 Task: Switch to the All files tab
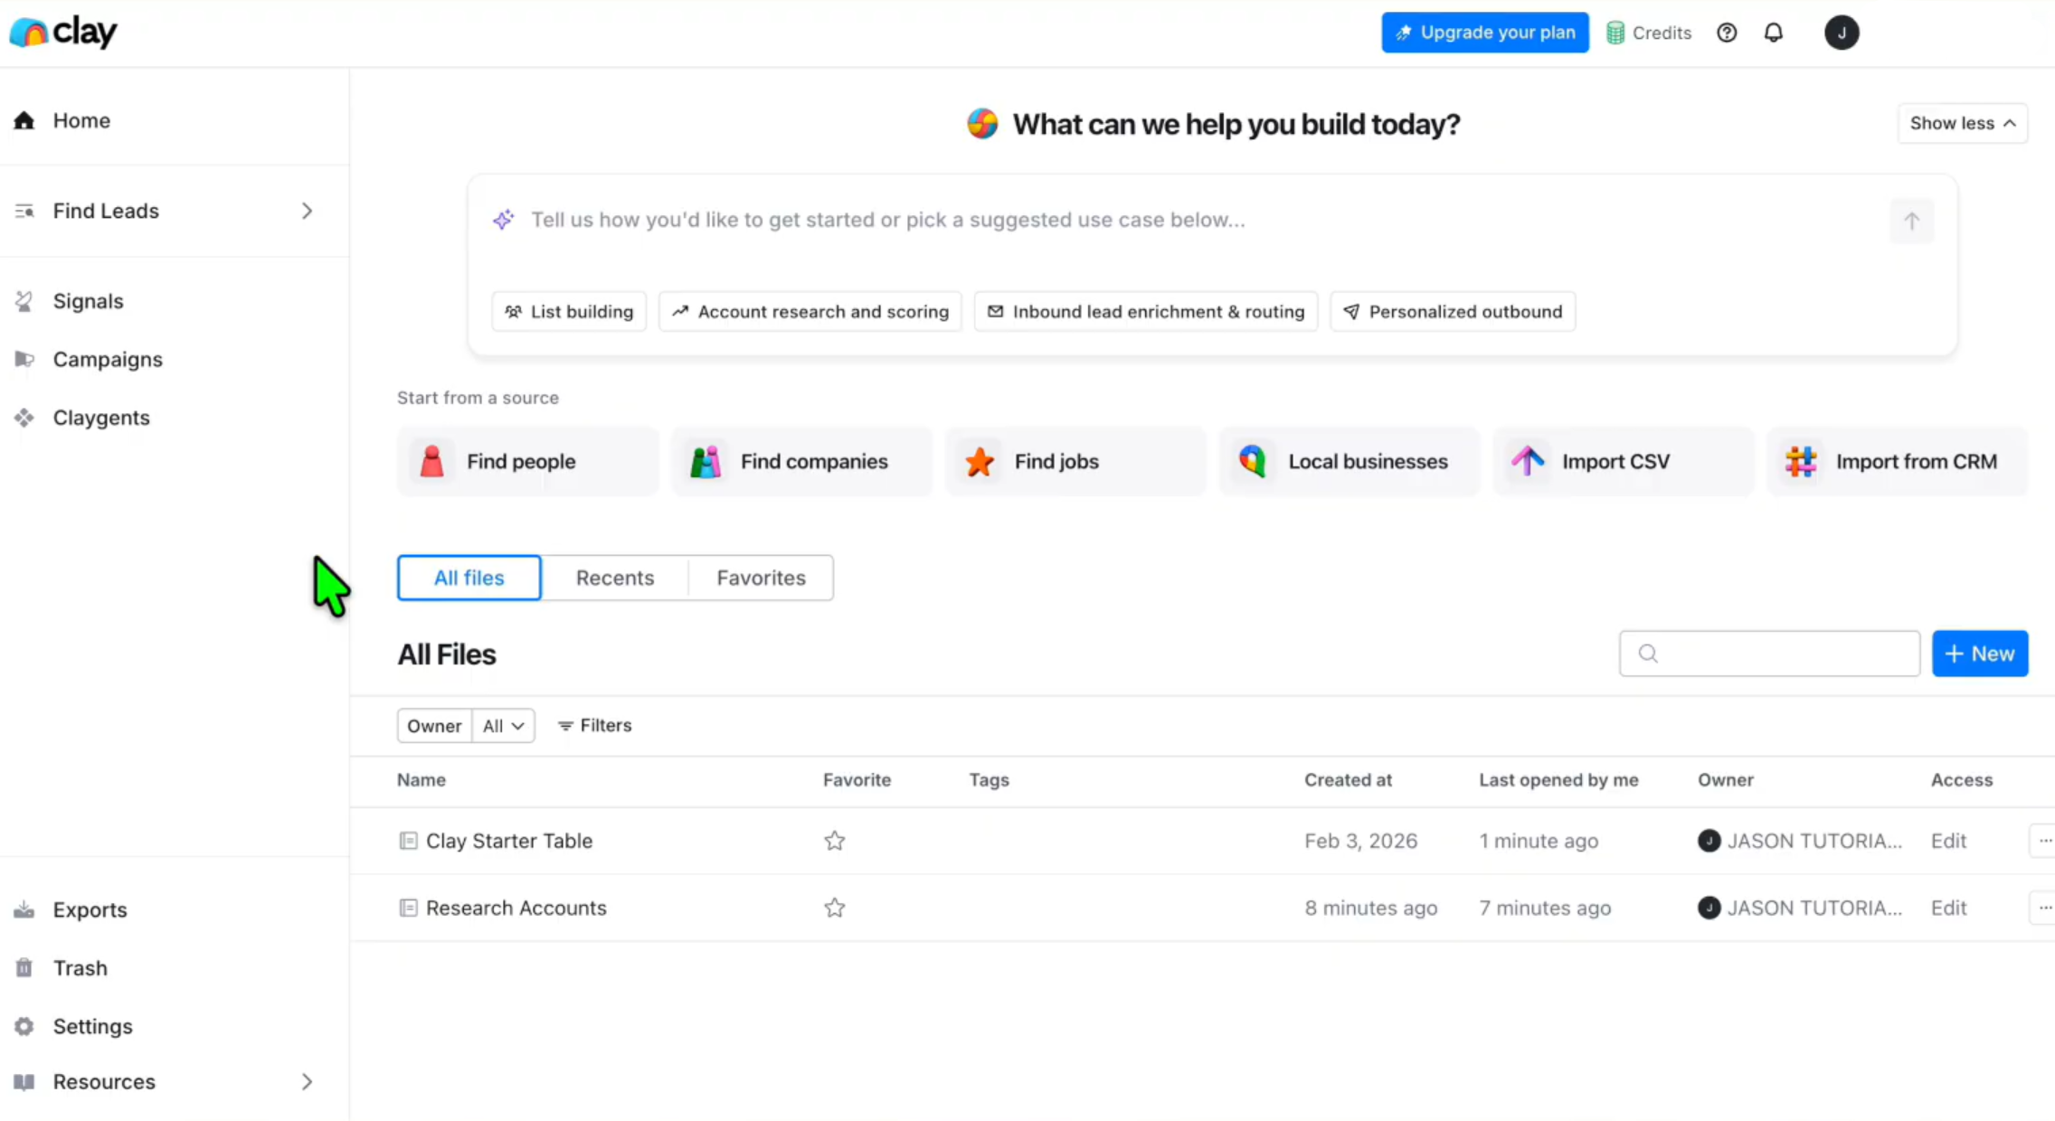pos(469,578)
